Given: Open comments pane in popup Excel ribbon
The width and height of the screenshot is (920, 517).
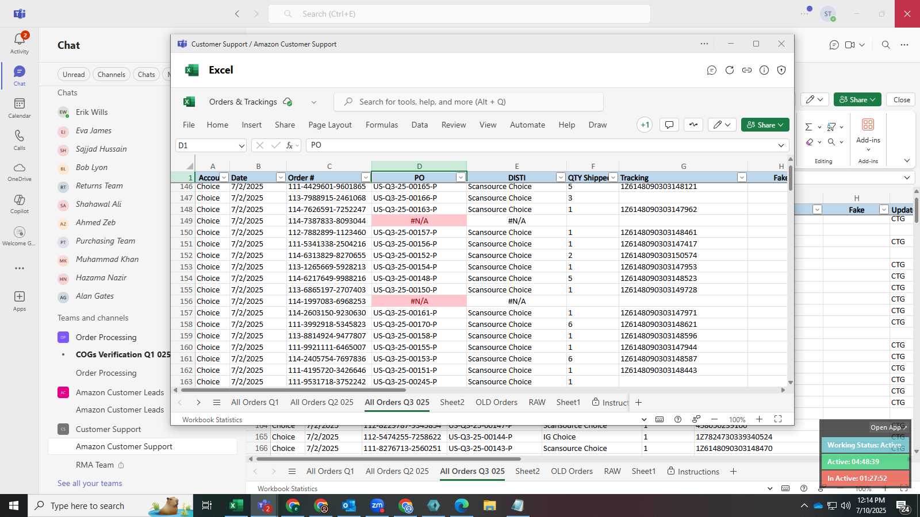Looking at the screenshot, I should (669, 125).
